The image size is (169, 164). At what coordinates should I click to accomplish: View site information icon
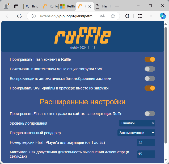point(34,16)
